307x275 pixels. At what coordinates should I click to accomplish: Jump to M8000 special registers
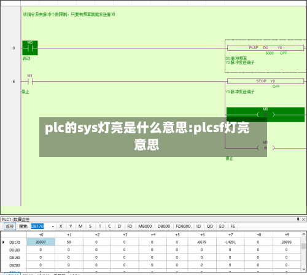coord(145,227)
